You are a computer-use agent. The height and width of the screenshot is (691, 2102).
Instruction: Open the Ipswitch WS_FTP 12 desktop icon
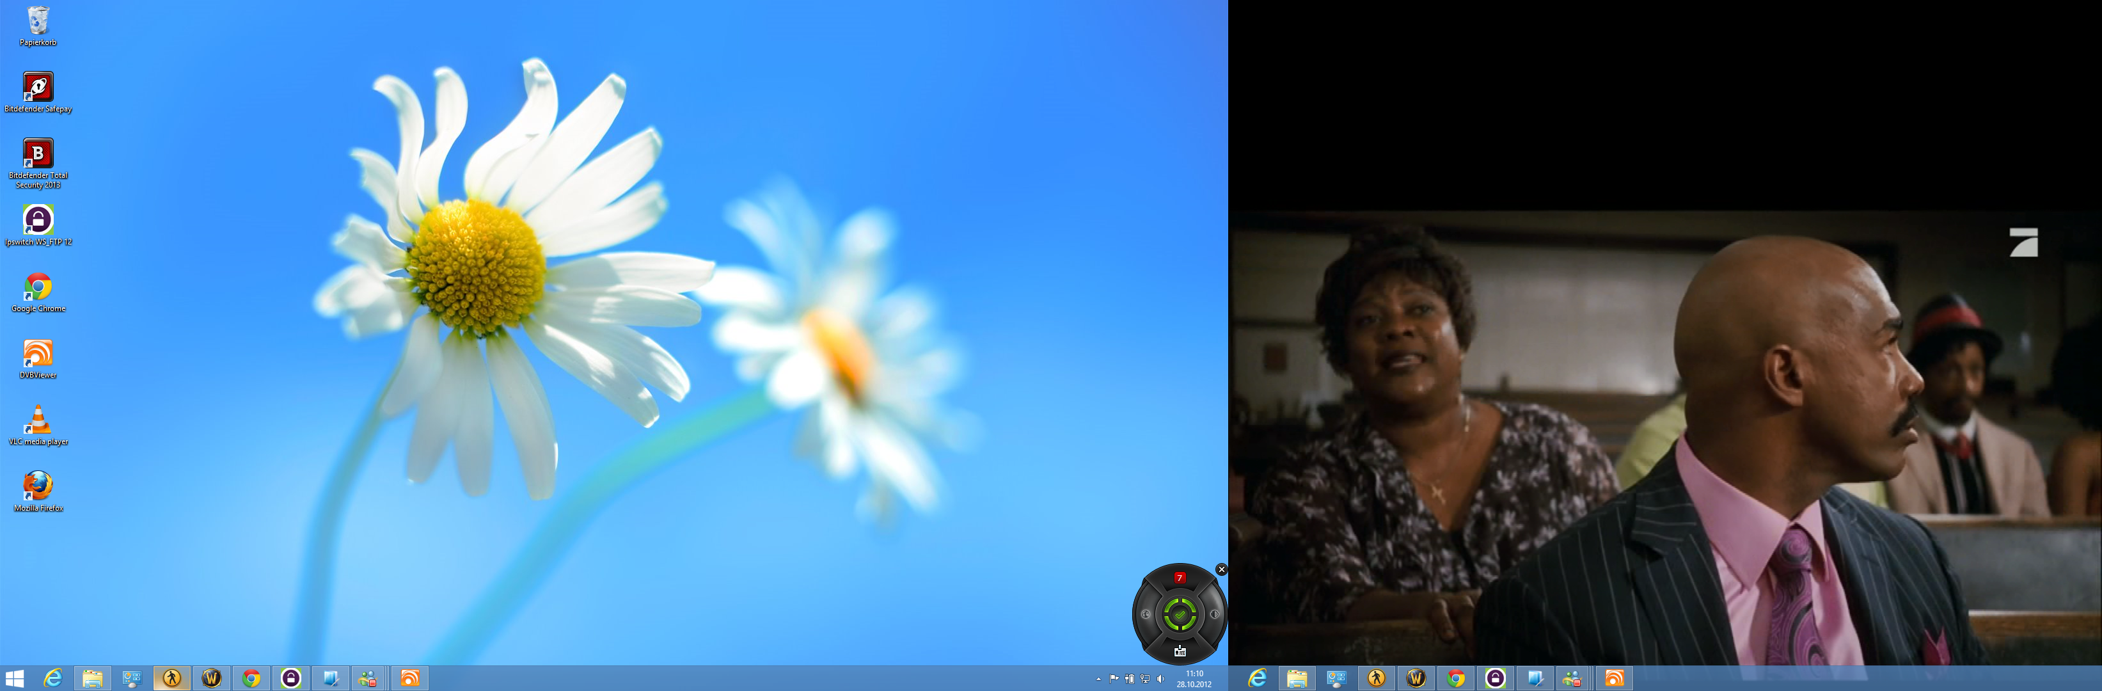tap(38, 220)
